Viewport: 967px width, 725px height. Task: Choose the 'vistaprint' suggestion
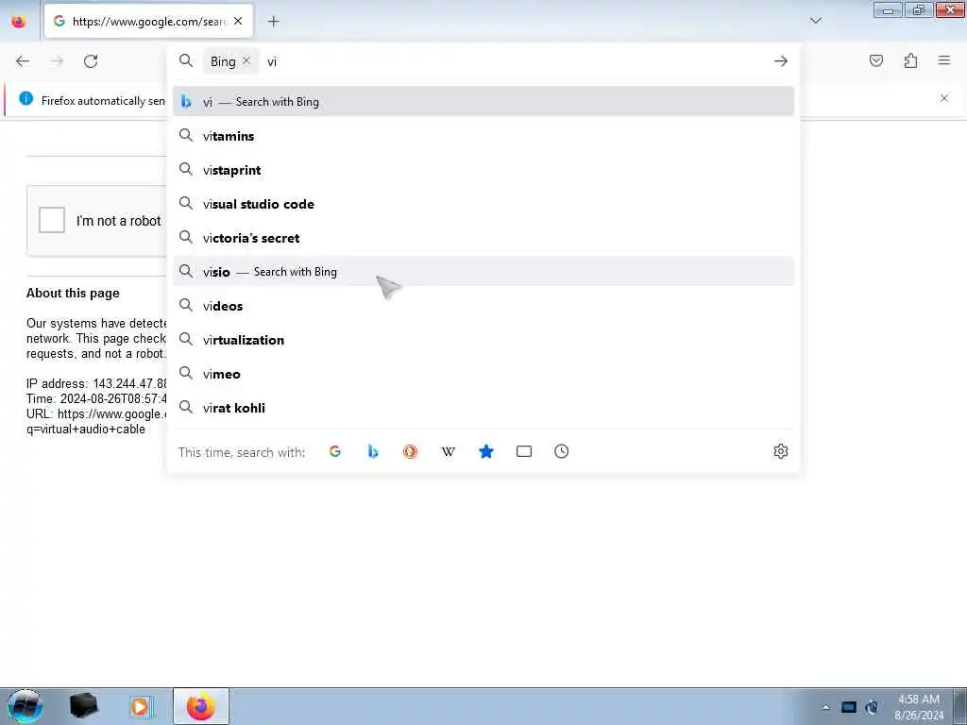pos(483,170)
